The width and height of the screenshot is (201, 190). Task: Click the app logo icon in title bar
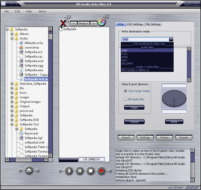(x=3, y=4)
